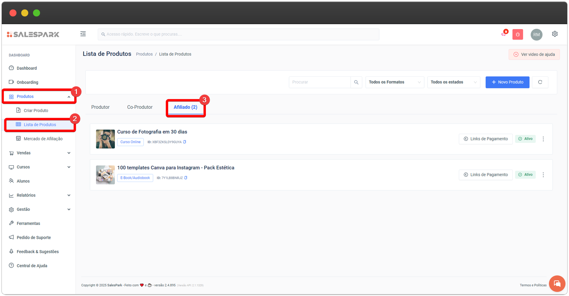
Task: Click the search magnifier icon beside Procurar
Action: (x=356, y=82)
